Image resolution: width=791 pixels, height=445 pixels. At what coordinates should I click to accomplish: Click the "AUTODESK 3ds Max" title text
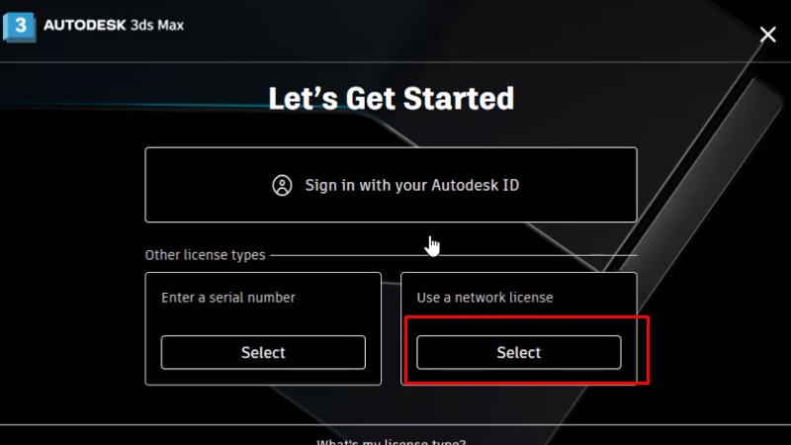pyautogui.click(x=114, y=26)
